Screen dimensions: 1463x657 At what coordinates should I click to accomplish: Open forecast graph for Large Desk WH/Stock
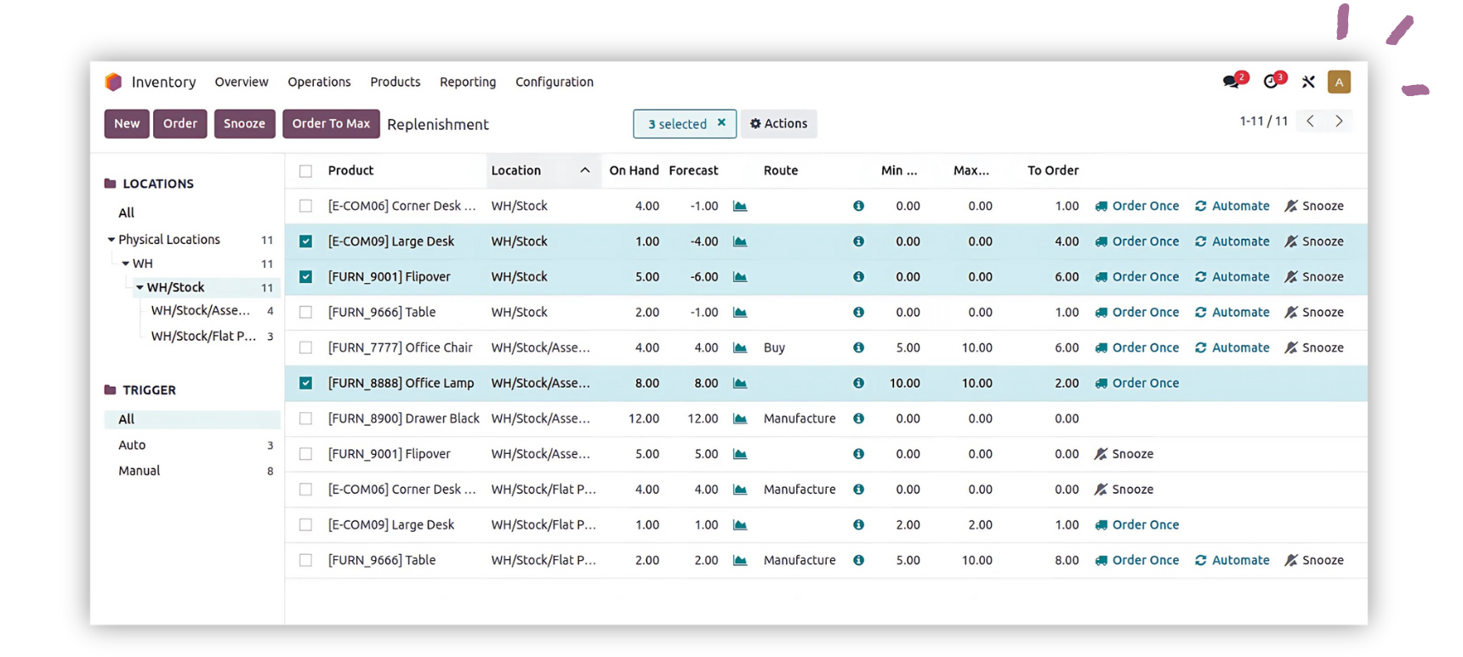(x=740, y=241)
